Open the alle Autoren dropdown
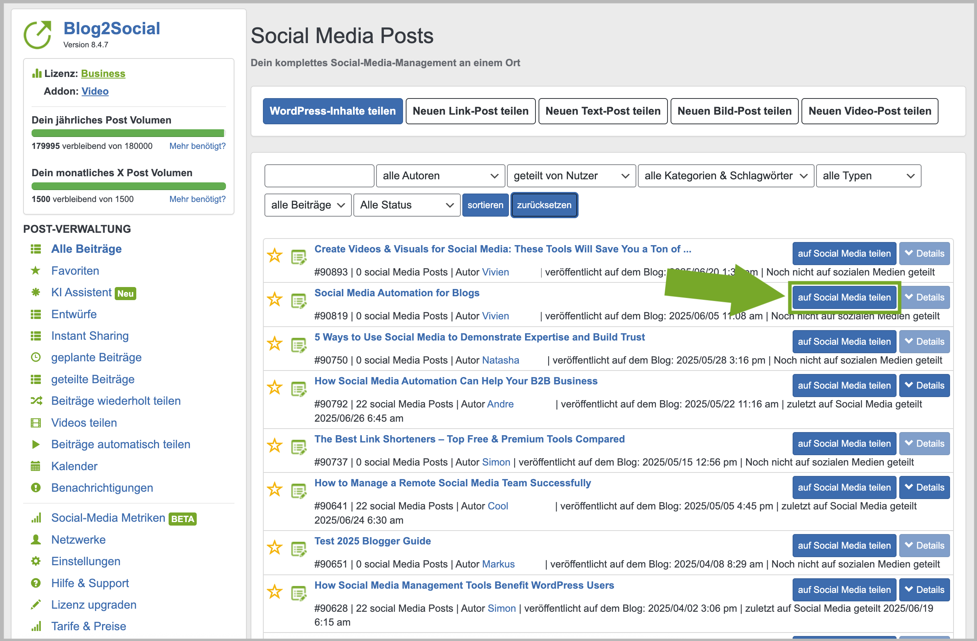The width and height of the screenshot is (977, 641). 440,176
